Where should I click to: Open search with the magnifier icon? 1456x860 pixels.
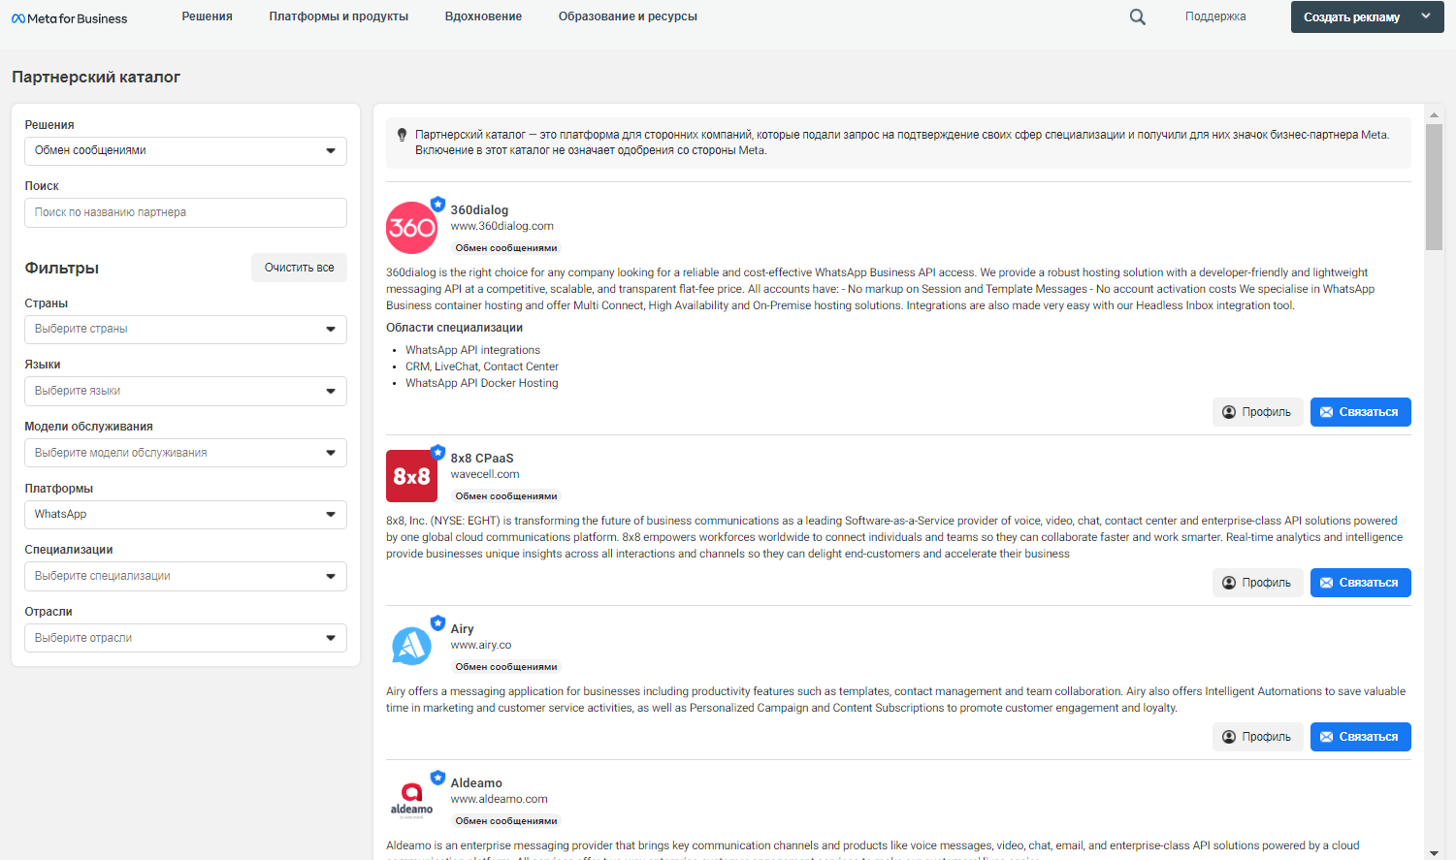tap(1136, 16)
